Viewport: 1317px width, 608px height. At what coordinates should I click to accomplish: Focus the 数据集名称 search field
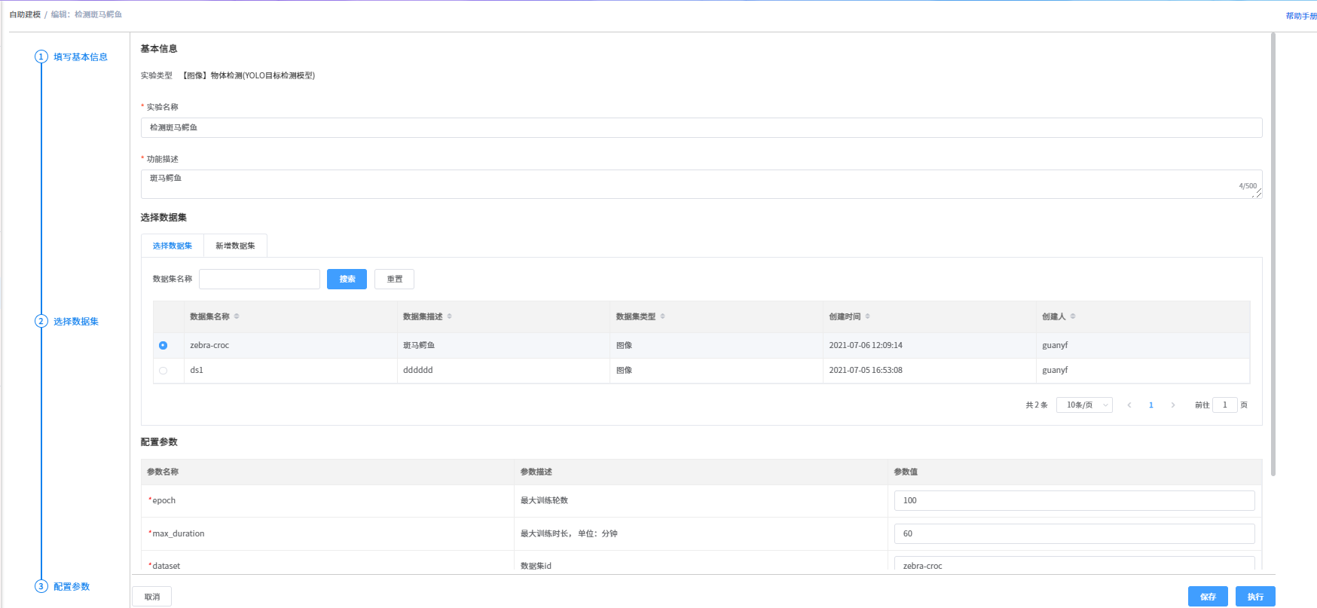[x=259, y=279]
